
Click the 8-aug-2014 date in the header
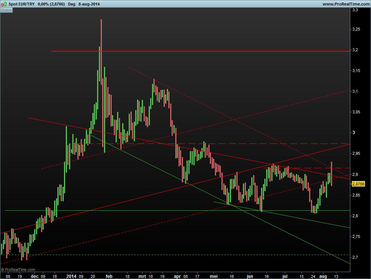click(x=89, y=4)
